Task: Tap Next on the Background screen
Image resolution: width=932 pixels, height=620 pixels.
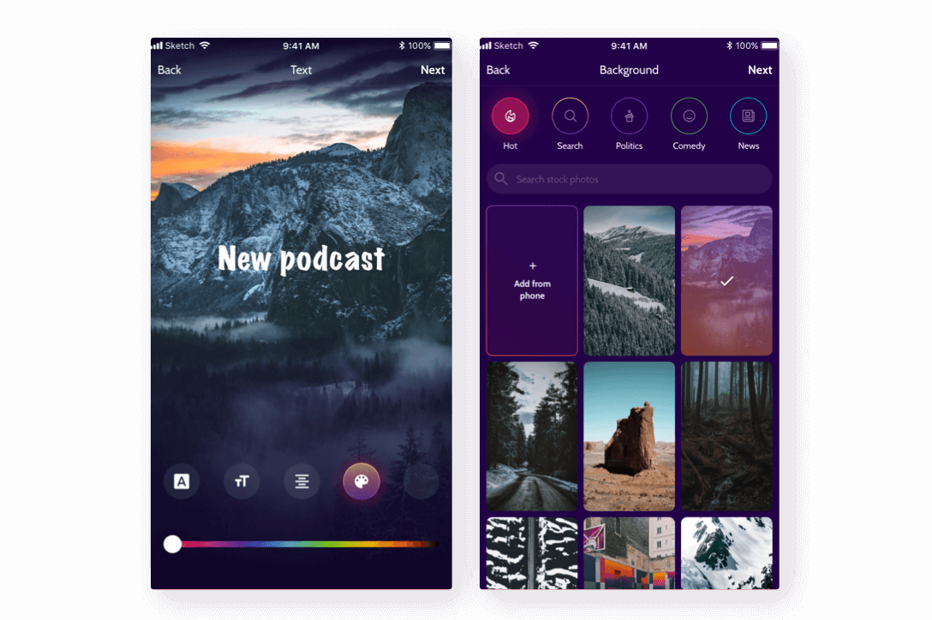Action: [x=760, y=69]
